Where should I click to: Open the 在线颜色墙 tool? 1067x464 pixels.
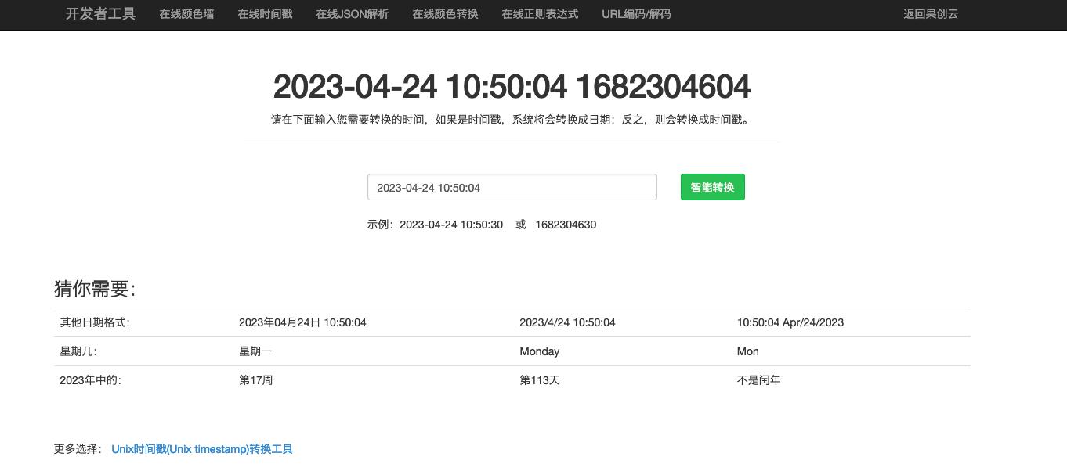point(186,14)
